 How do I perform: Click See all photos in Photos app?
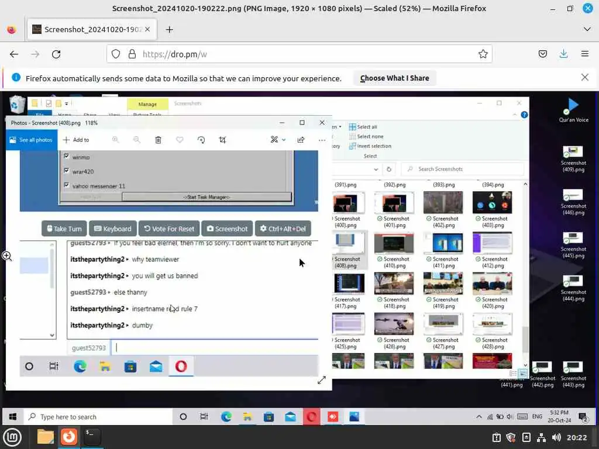(x=32, y=140)
